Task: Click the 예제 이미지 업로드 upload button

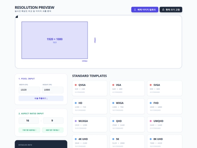Action: [145, 10]
